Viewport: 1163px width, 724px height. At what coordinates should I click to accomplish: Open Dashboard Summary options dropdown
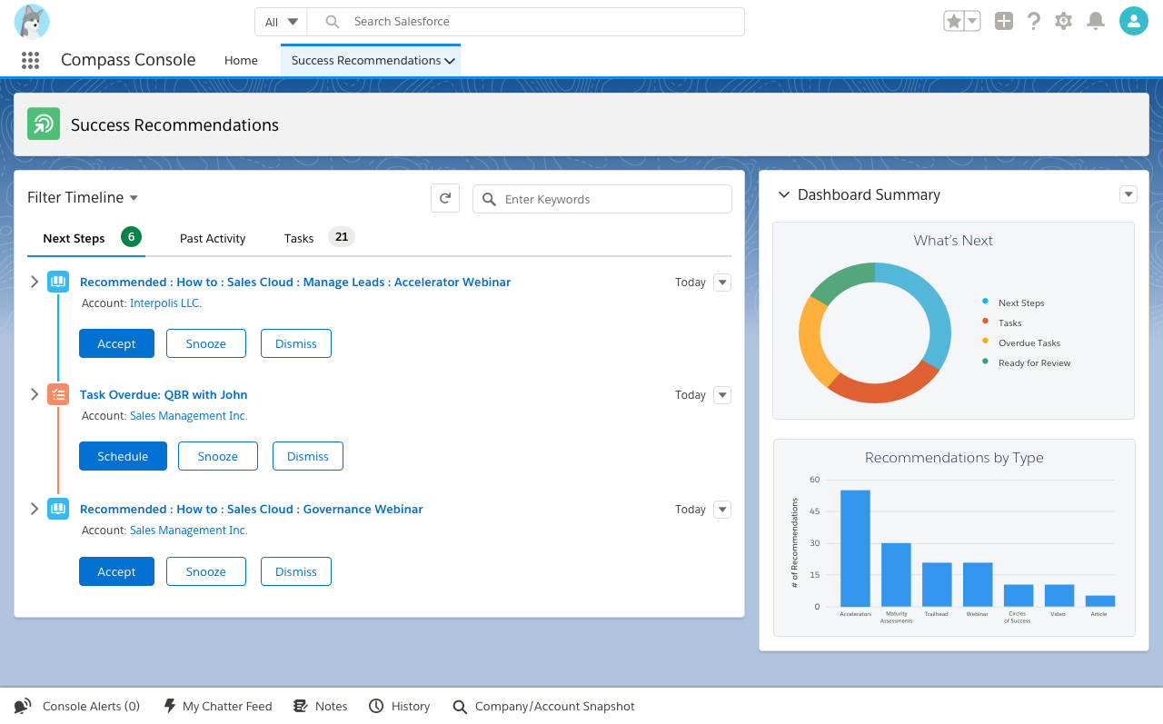1128,194
